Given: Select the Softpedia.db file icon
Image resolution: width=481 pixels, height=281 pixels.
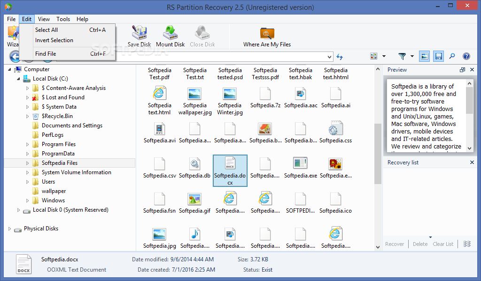Looking at the screenshot, I should (194, 164).
